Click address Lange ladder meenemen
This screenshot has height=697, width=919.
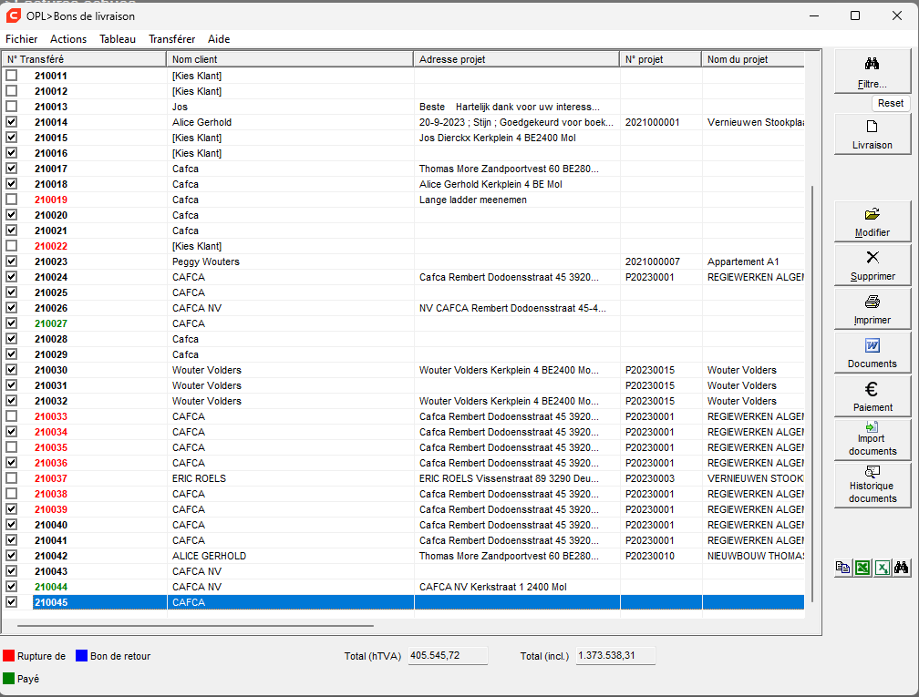click(x=472, y=200)
